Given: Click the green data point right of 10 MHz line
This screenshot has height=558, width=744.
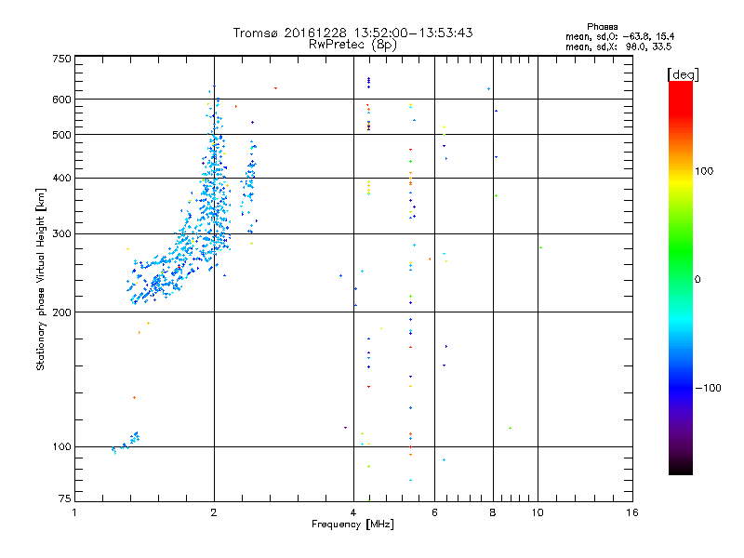Looking at the screenshot, I should 540,247.
